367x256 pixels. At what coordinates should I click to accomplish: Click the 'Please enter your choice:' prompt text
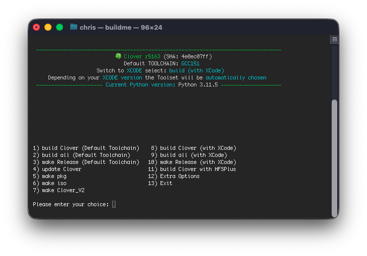pos(71,205)
